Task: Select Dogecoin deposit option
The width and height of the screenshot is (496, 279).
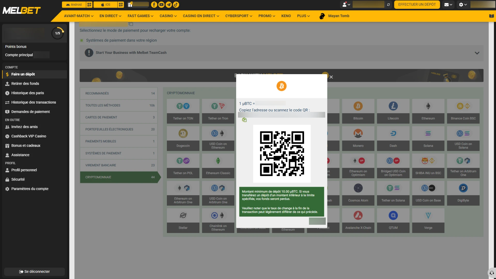Action: click(x=183, y=138)
